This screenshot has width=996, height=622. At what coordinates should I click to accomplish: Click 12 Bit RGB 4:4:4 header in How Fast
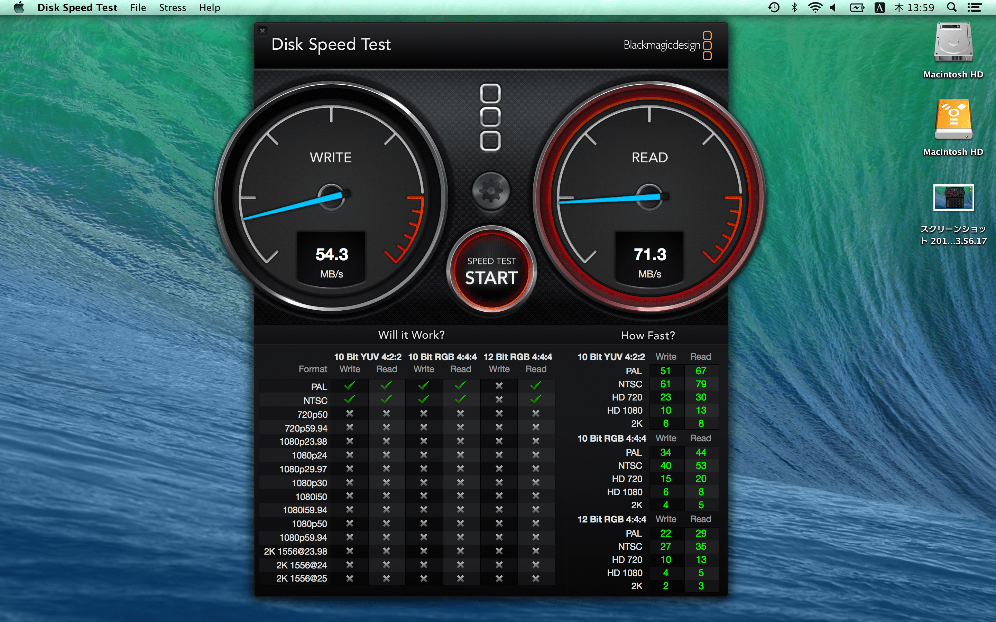coord(611,519)
